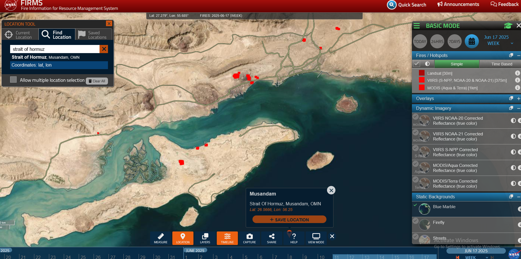The image size is (521, 259).
Task: Select the 7DAYS time range button
Action: tap(455, 42)
